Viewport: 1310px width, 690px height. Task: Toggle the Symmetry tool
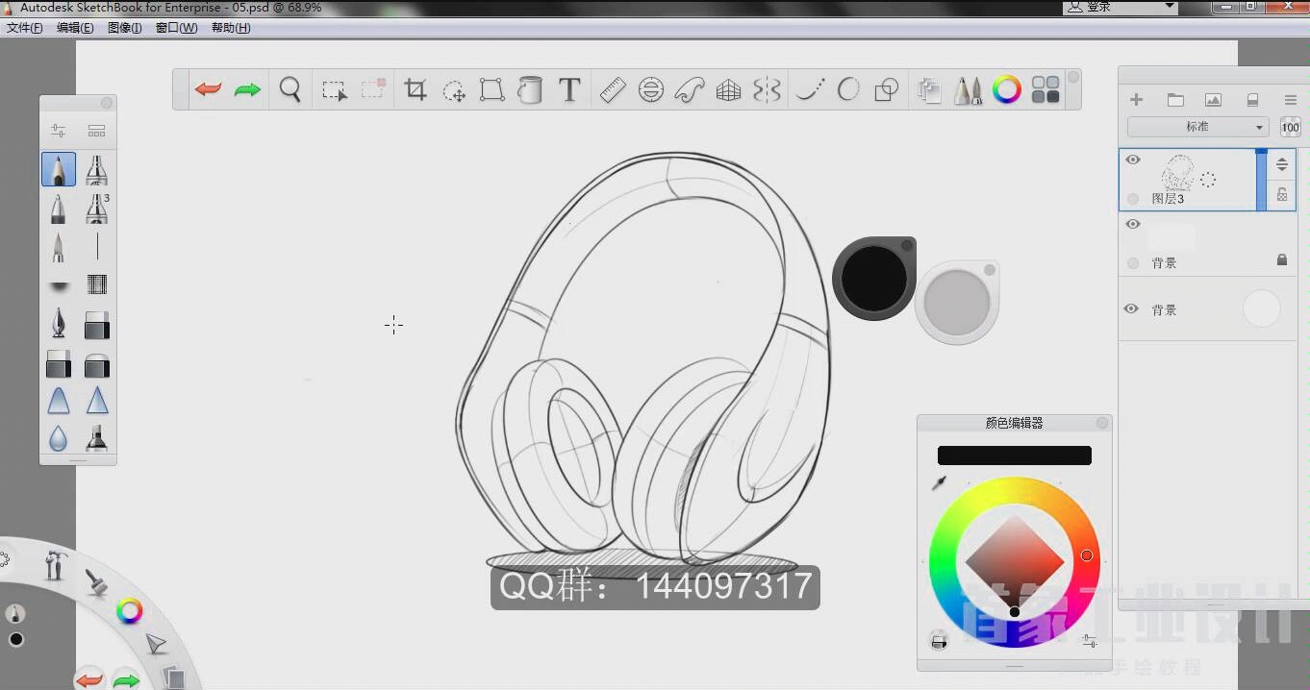click(x=767, y=90)
